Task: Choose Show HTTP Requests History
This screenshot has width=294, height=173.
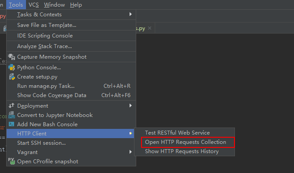Action: click(185, 151)
